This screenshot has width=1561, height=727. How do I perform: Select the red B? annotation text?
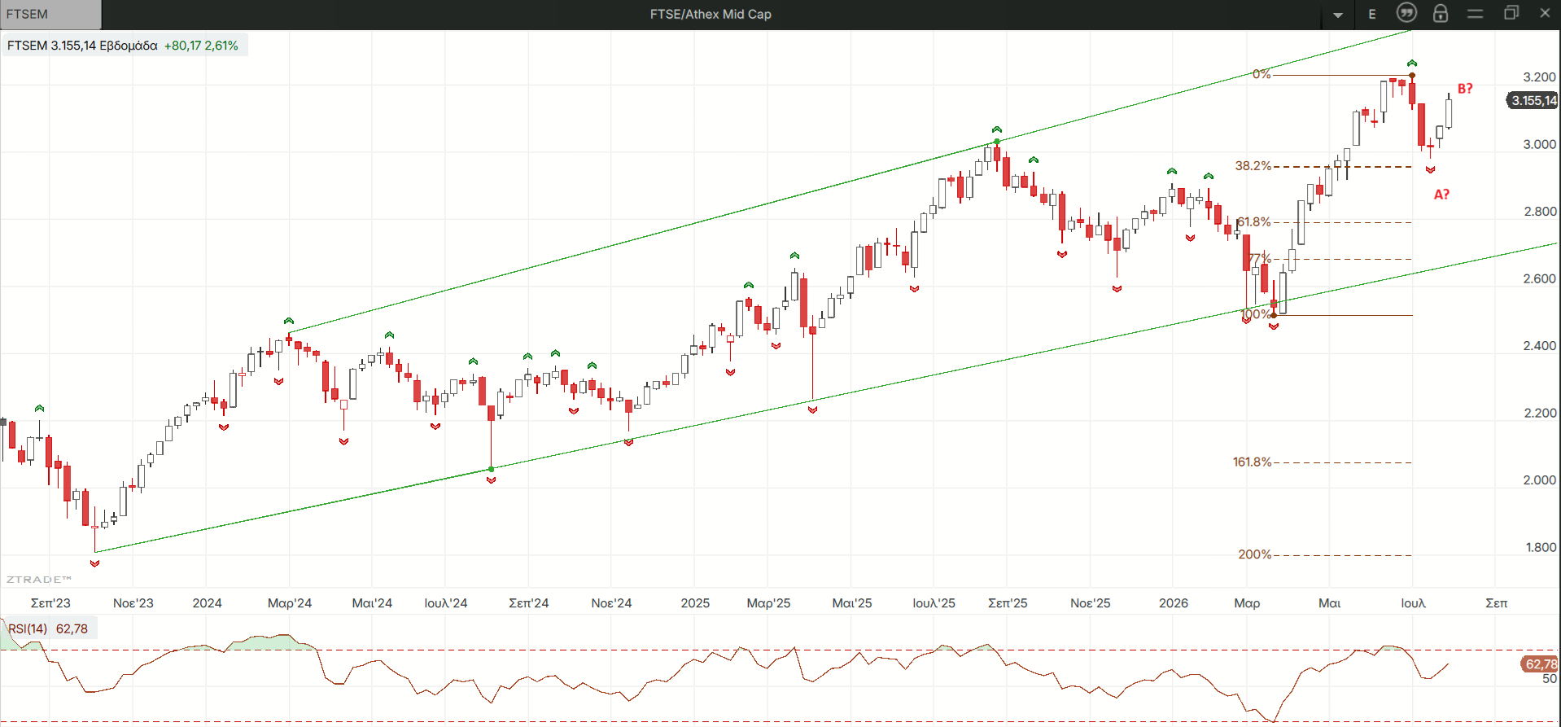(x=1465, y=89)
